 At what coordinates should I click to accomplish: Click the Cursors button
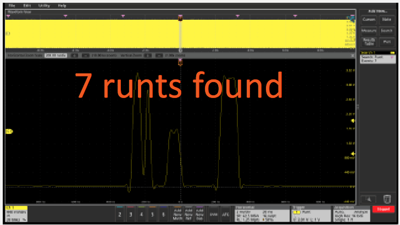pos(369,20)
